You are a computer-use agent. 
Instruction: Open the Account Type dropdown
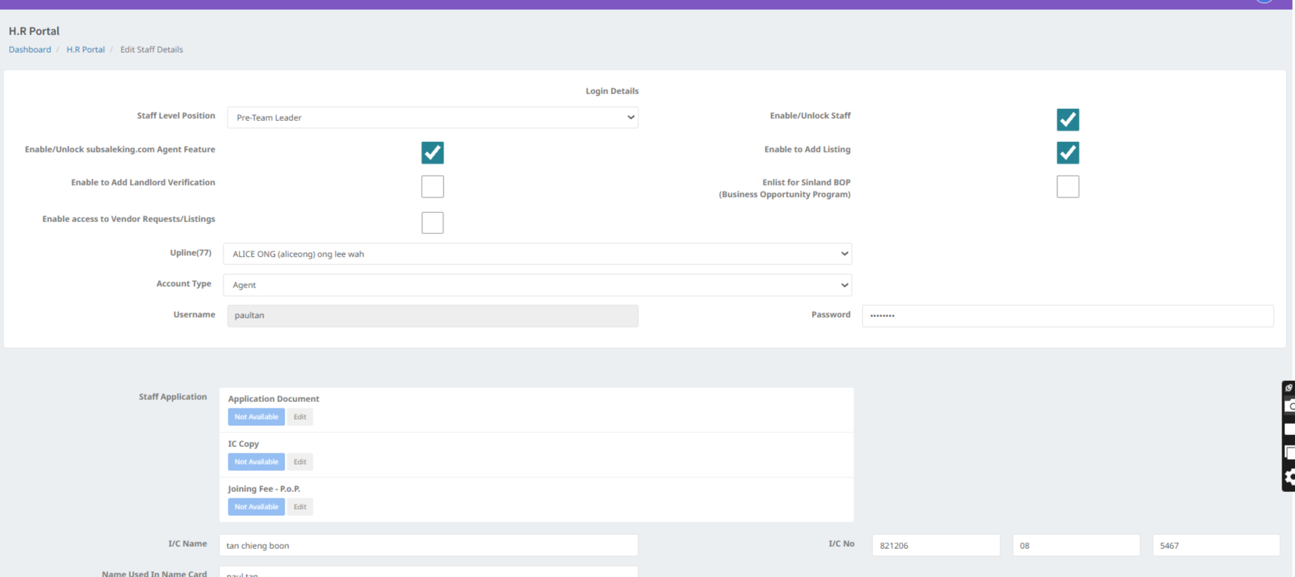(537, 285)
